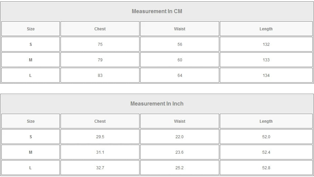
Task: Click the Length header in the CM table
Action: pos(266,29)
